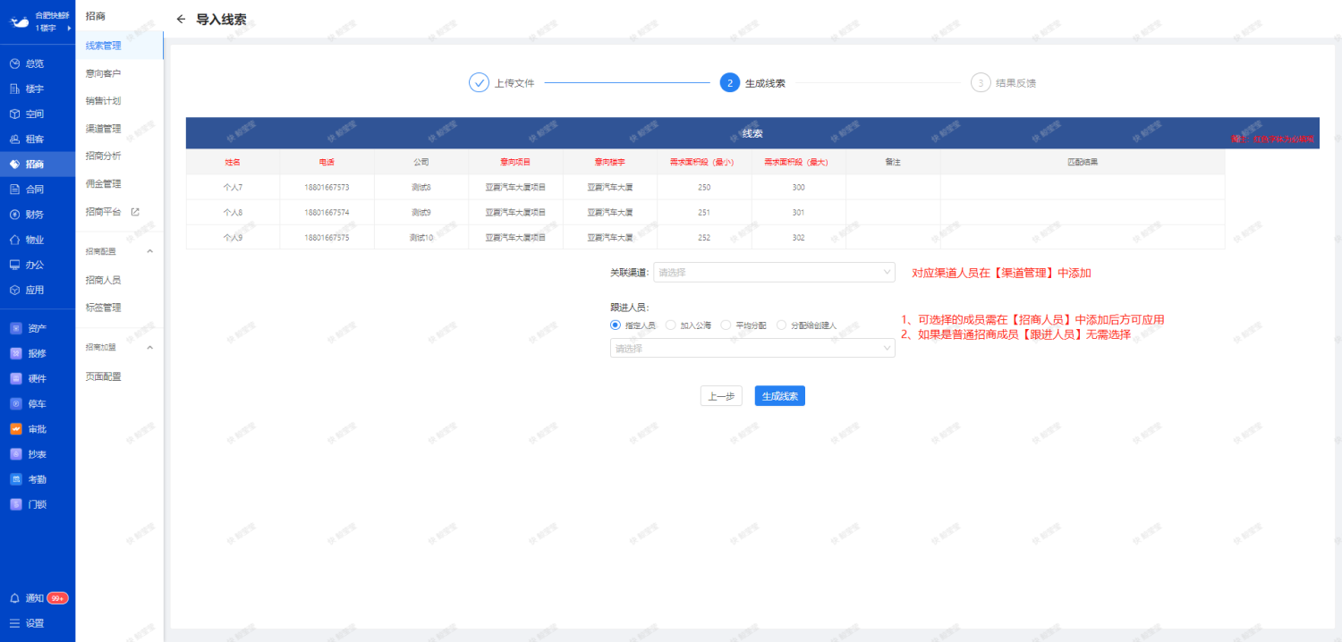Click the step 2 生成线索 indicator
Screen dimensions: 1342x642
729,82
